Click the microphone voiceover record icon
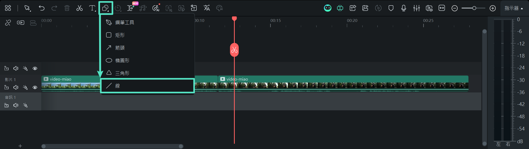Image resolution: width=529 pixels, height=149 pixels. point(403,8)
